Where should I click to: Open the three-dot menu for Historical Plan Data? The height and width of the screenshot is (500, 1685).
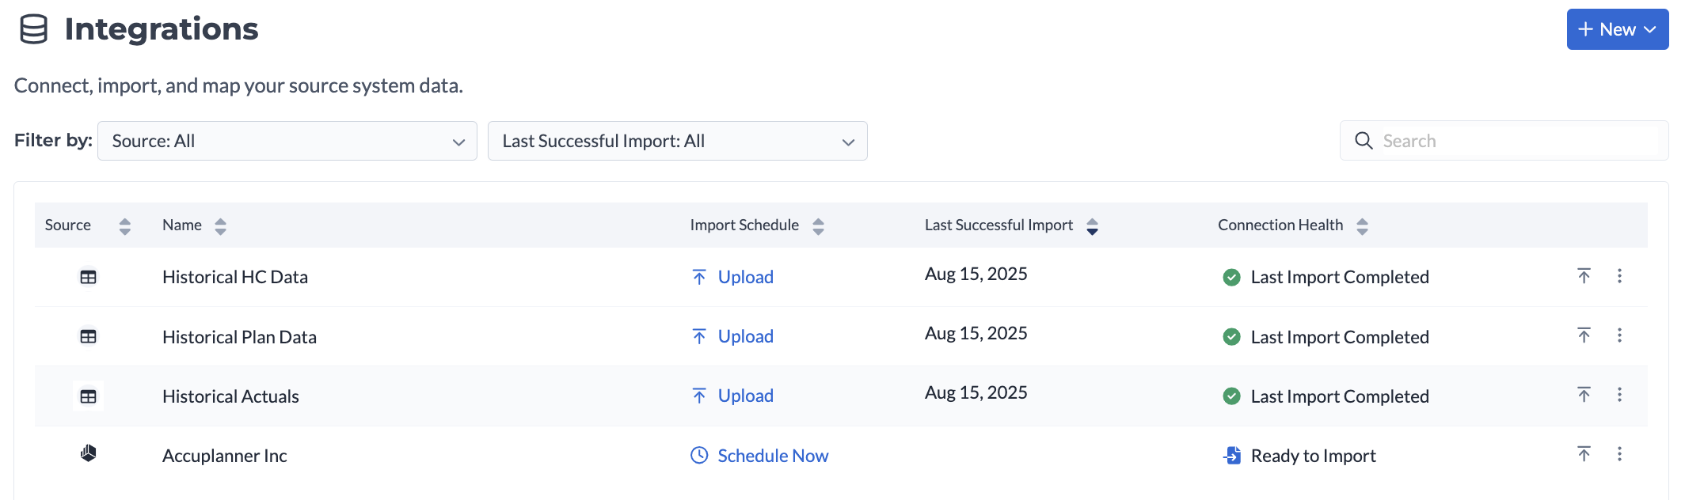click(1619, 335)
